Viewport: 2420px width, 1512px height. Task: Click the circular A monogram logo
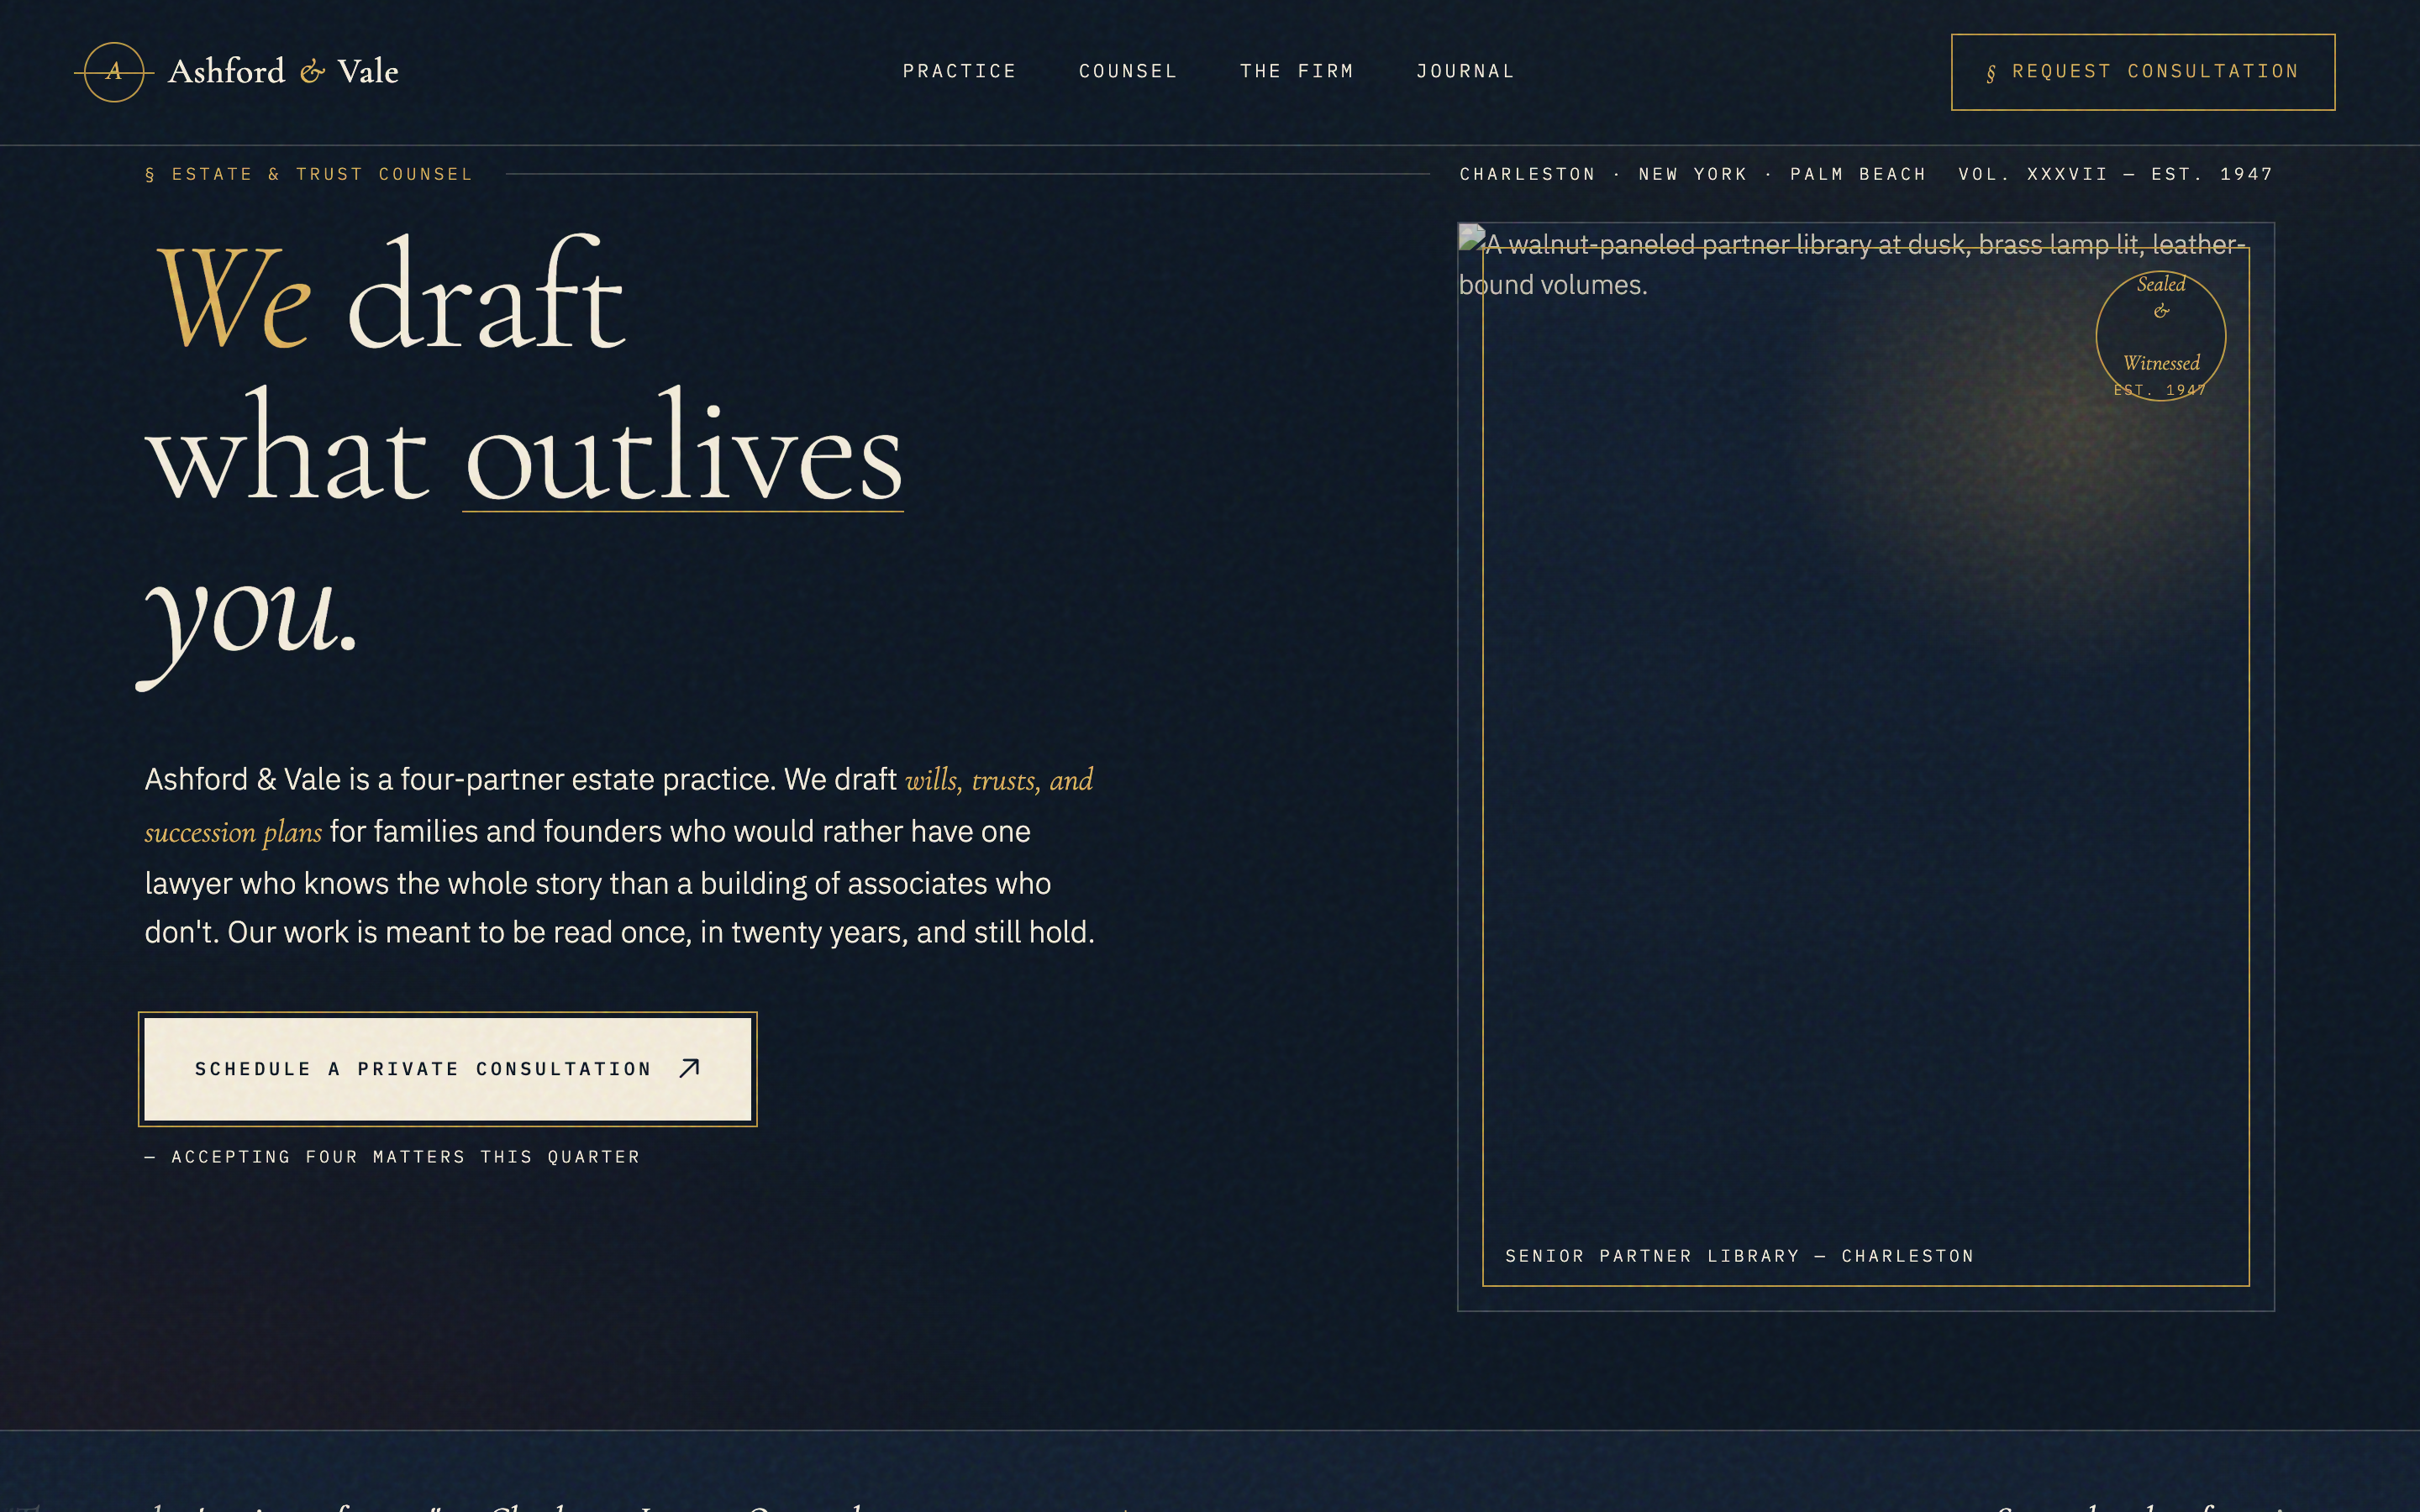(x=114, y=72)
